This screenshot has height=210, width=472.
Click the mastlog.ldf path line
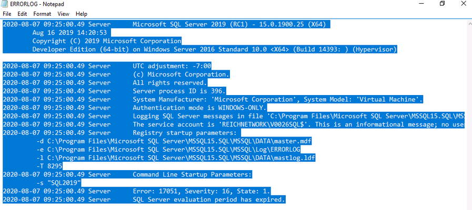tap(176, 157)
